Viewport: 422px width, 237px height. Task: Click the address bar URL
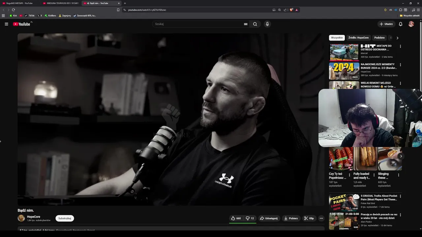[147, 10]
